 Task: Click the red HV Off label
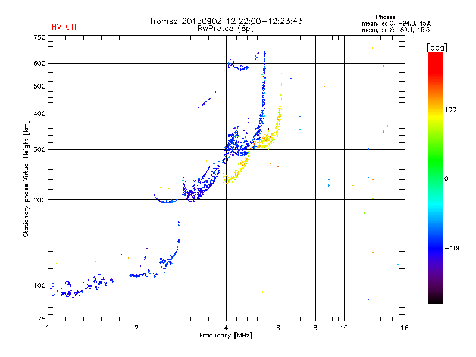click(64, 27)
